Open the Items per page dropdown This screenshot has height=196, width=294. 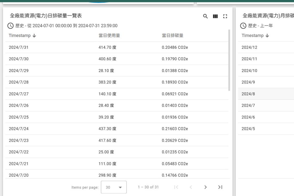coord(114,187)
